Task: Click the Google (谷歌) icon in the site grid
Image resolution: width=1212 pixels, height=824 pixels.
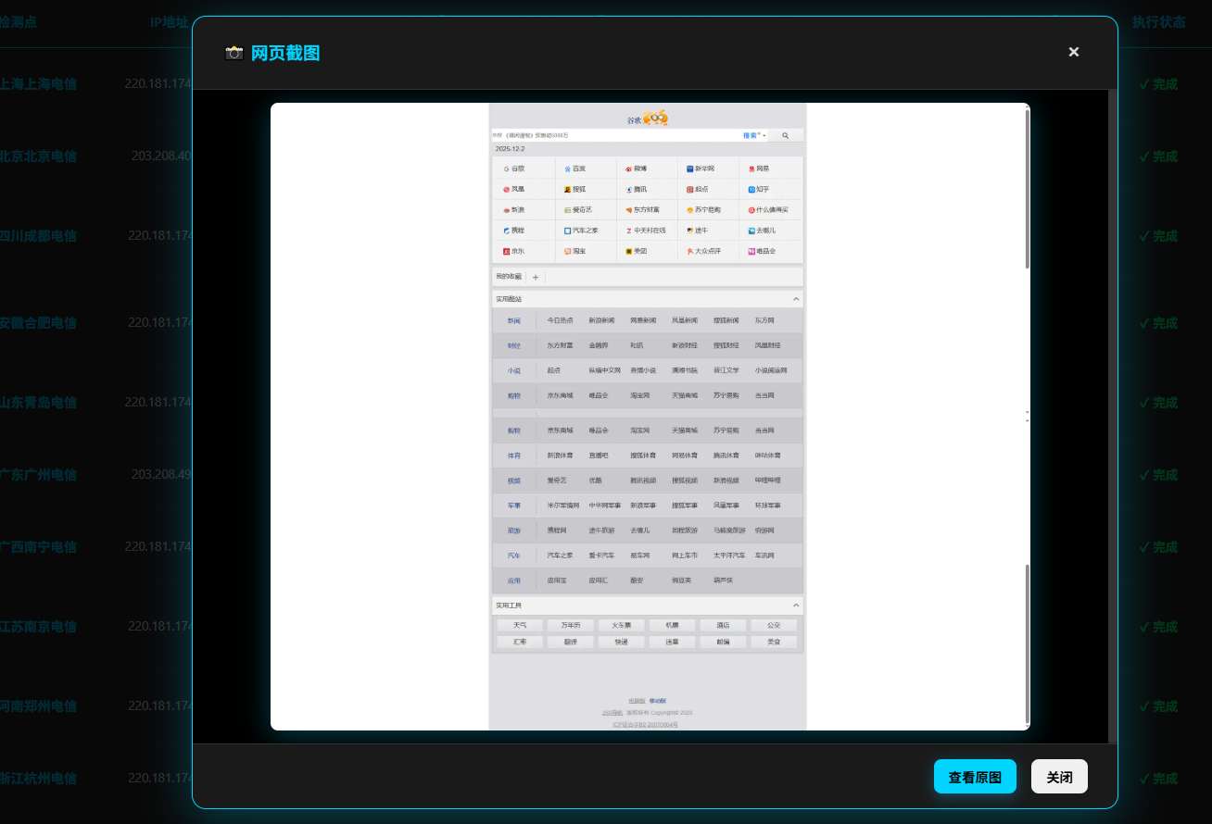Action: coord(507,169)
